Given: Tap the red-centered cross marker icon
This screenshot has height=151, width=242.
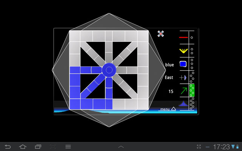Looking at the screenshot, I should tap(161, 34).
